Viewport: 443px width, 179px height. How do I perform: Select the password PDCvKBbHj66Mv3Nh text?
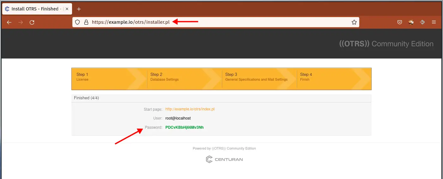pyautogui.click(x=185, y=127)
